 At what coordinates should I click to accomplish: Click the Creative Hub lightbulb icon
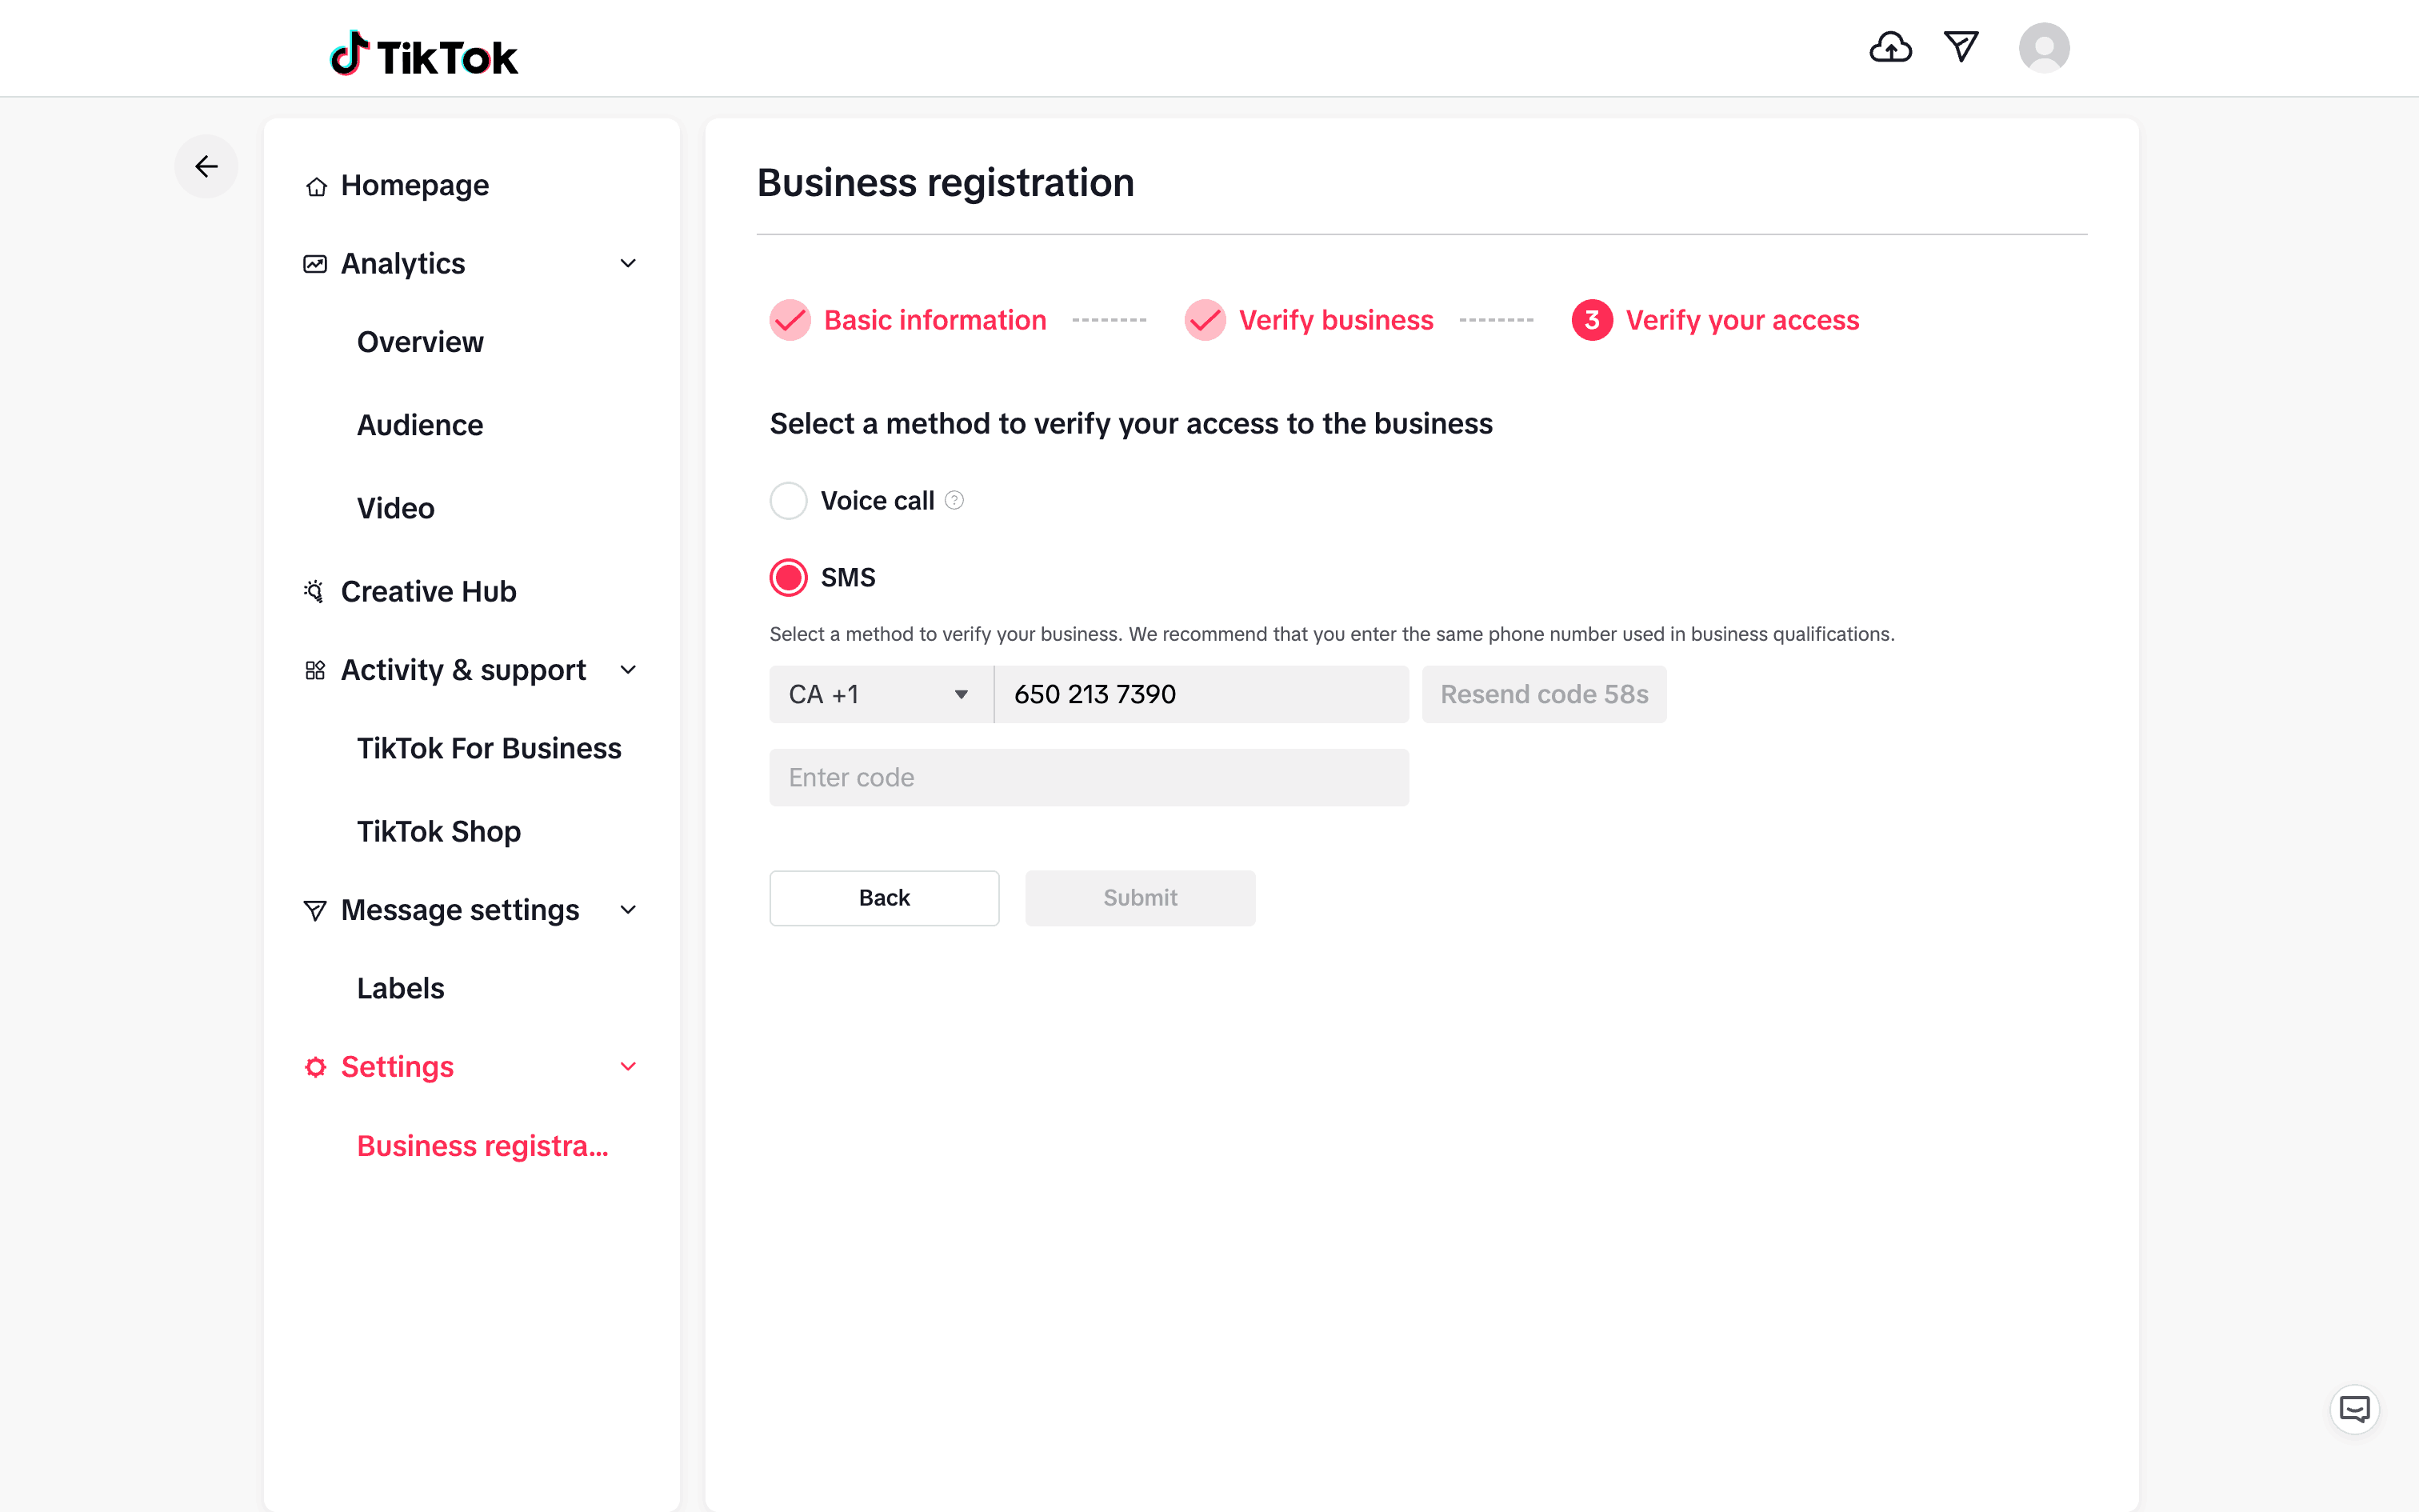tap(315, 591)
